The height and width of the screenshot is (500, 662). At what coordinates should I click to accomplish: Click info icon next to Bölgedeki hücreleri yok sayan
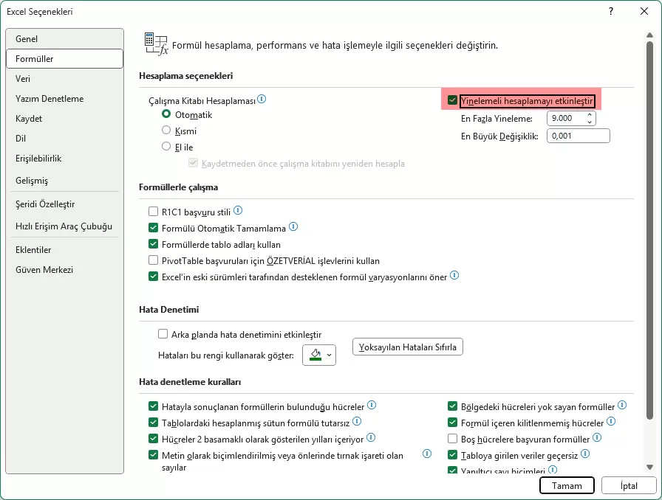click(x=622, y=405)
